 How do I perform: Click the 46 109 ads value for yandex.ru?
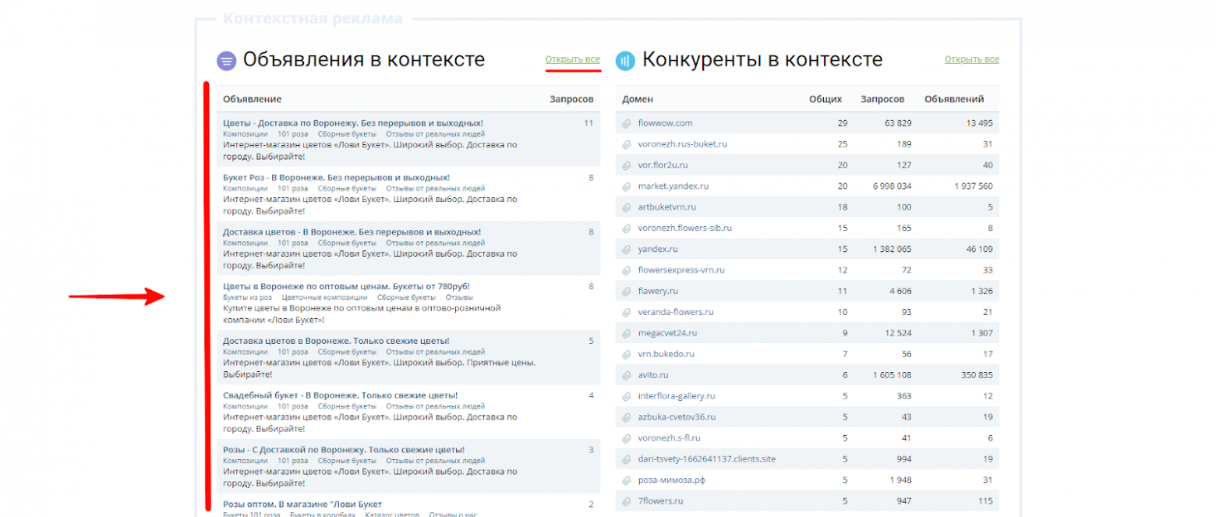click(977, 250)
